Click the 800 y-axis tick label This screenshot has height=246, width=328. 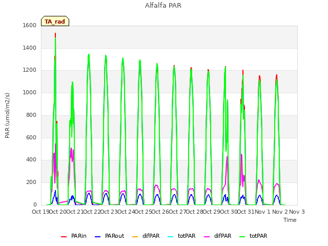pos(31,115)
